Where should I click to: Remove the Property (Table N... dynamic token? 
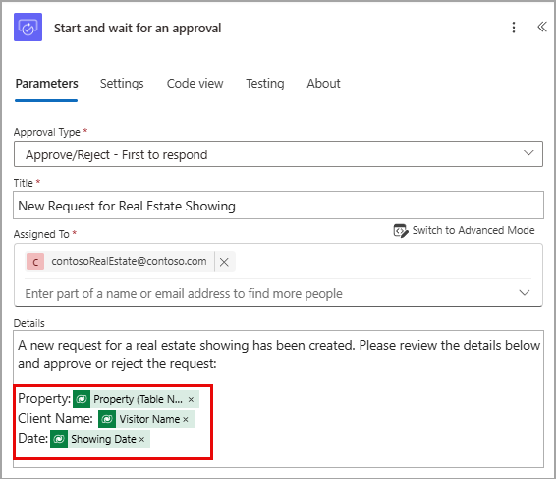tap(191, 399)
